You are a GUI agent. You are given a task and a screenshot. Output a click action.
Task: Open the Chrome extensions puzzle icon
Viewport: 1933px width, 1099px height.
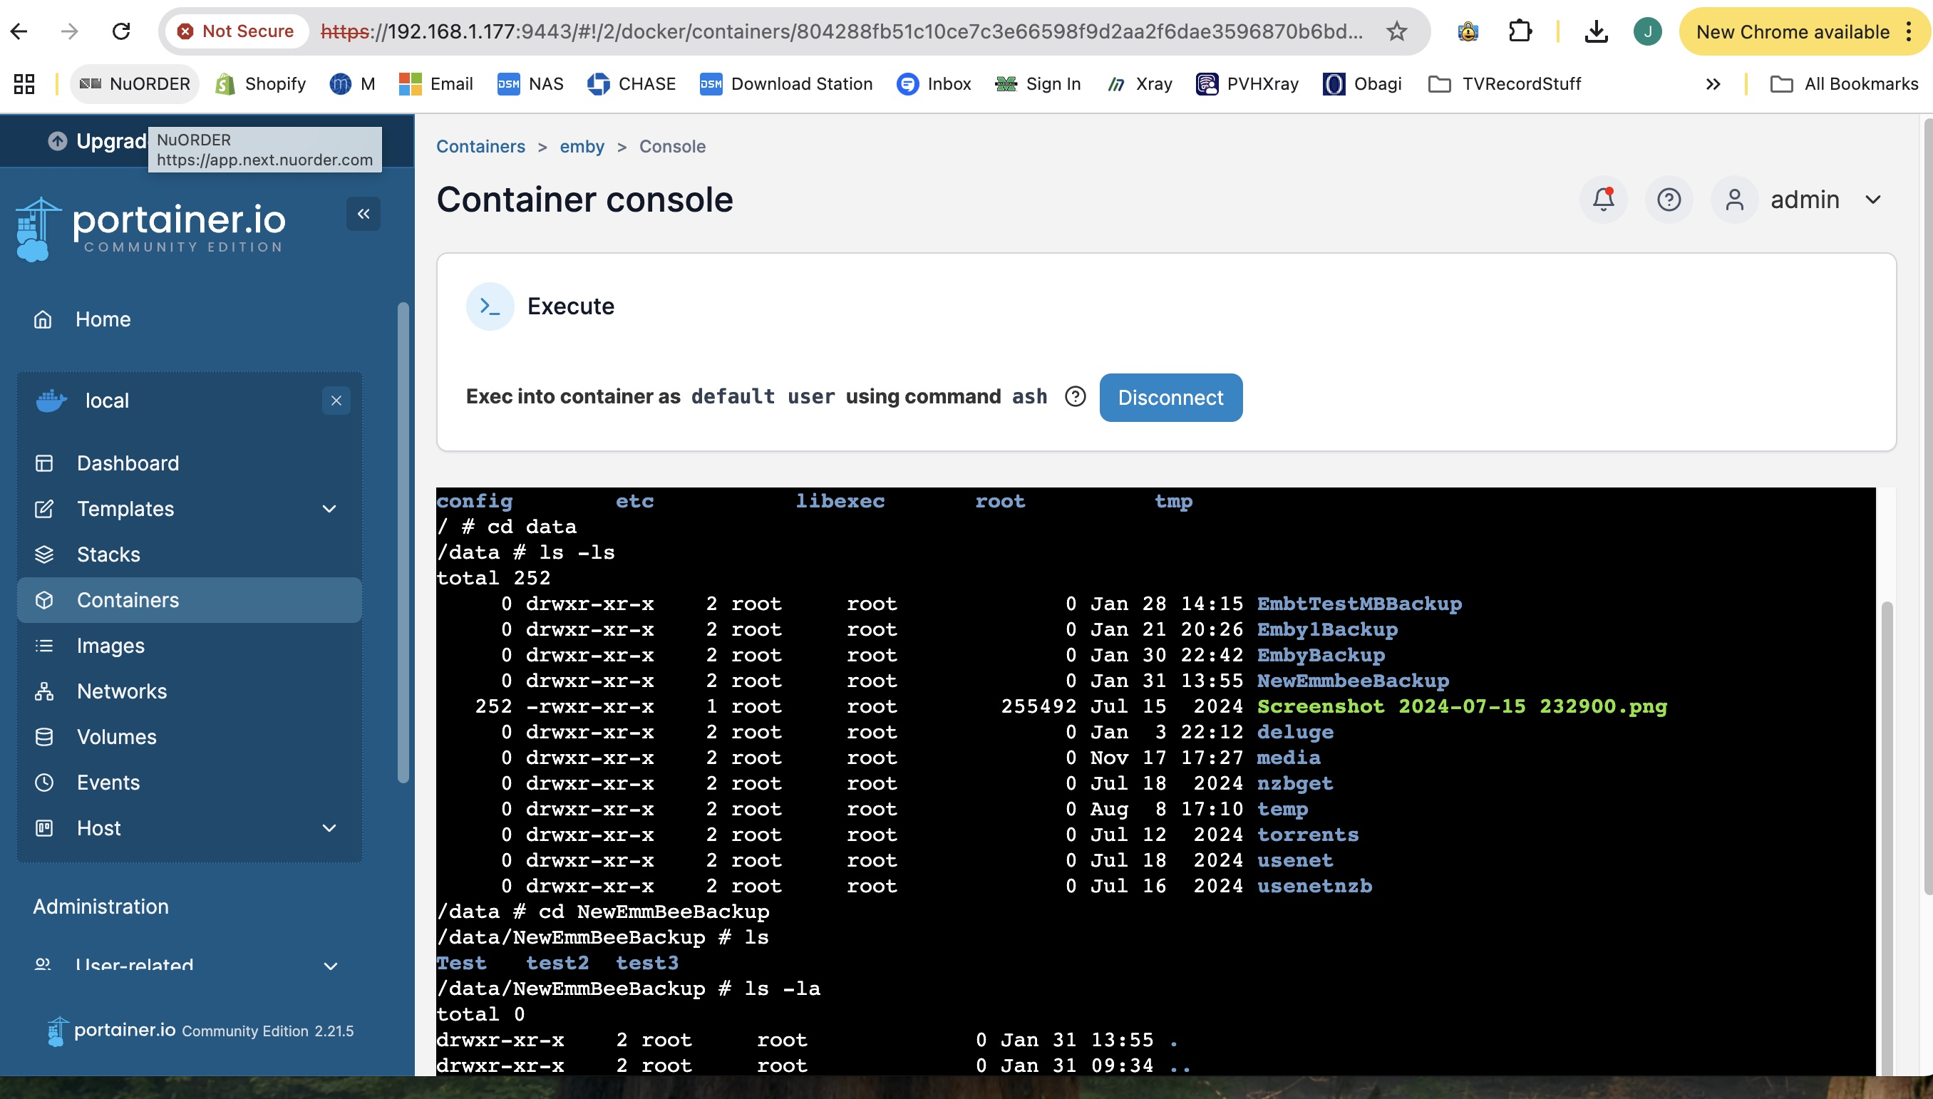(1520, 31)
